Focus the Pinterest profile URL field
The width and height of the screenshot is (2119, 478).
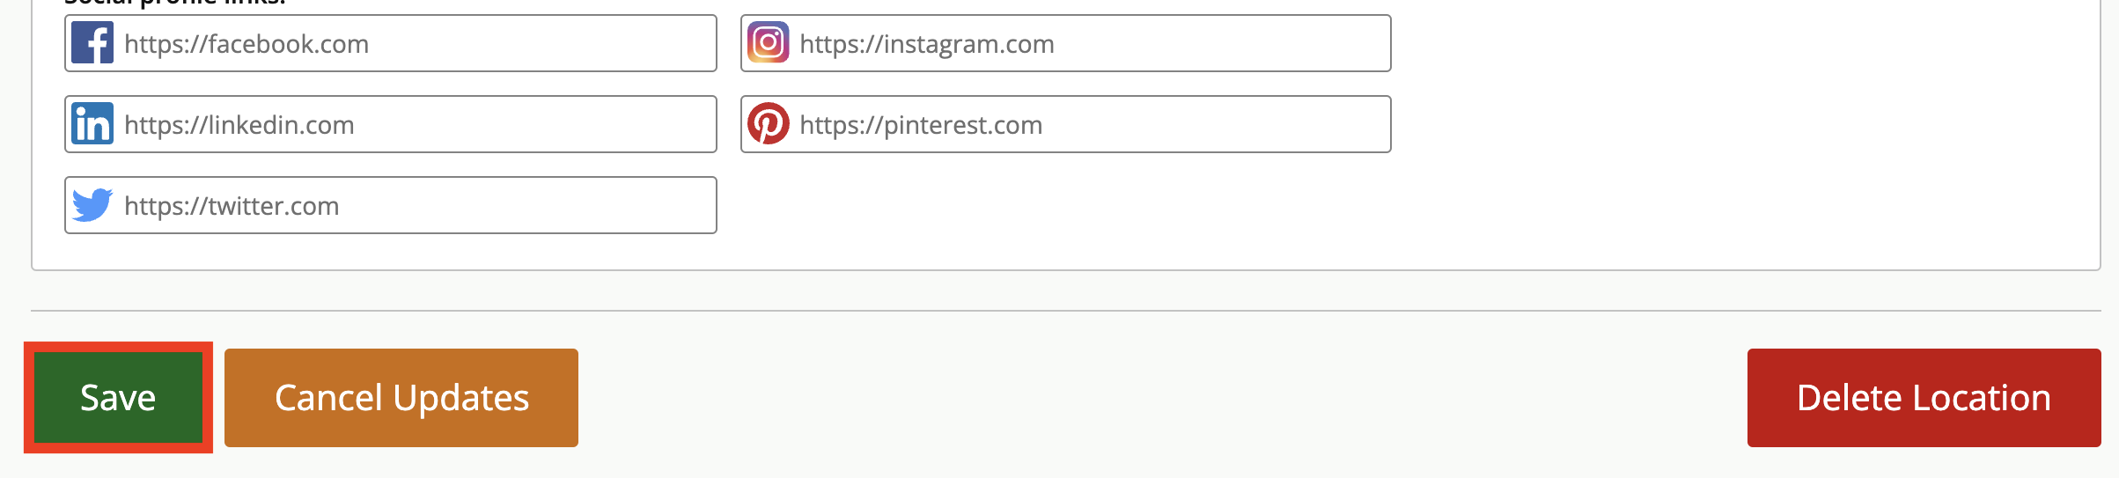click(1066, 124)
